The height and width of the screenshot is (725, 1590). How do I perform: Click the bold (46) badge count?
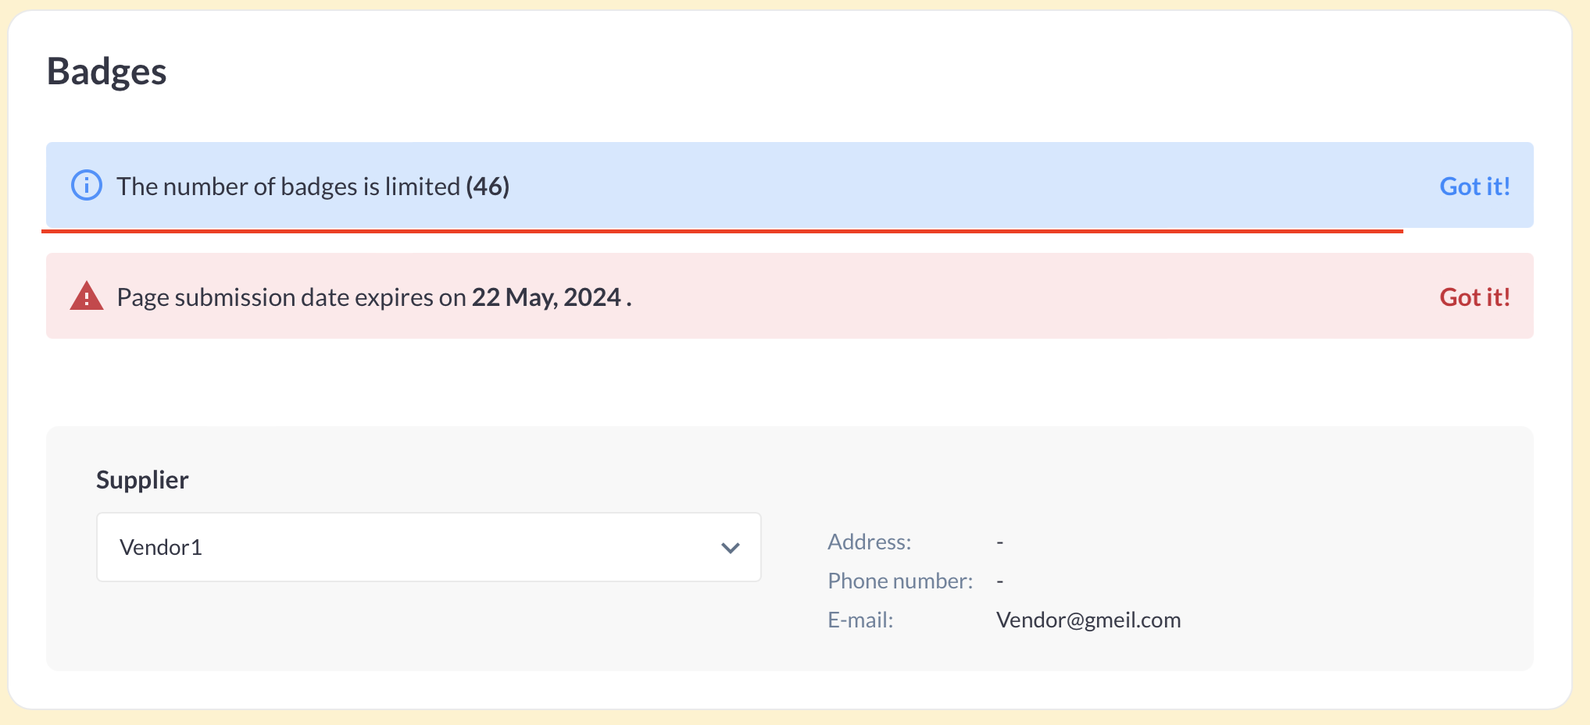point(488,187)
